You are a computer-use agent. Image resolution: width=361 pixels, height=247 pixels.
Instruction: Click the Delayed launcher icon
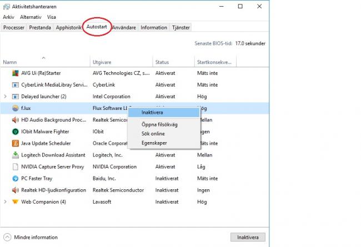click(15, 97)
